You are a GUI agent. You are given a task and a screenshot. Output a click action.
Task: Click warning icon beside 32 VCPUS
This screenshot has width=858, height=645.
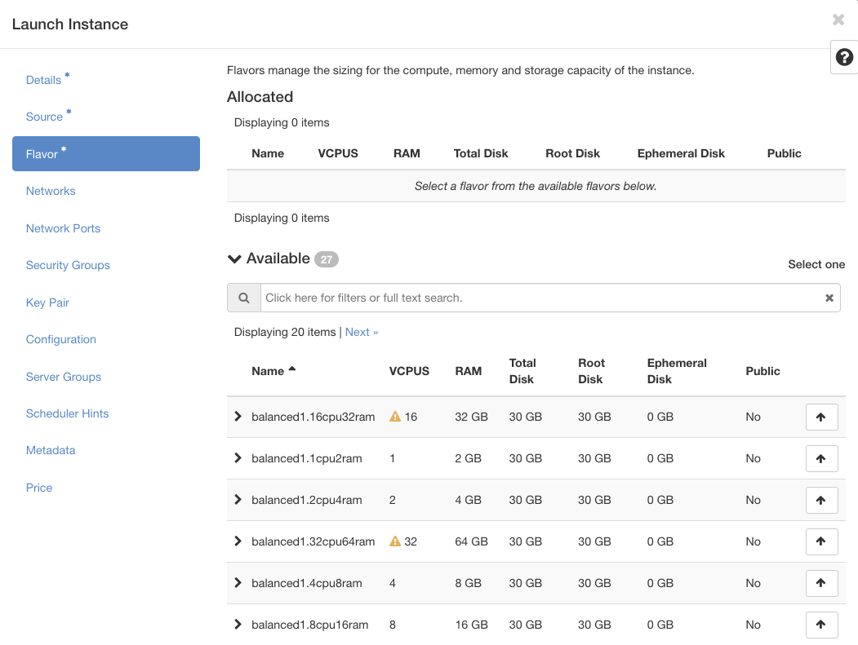tap(395, 541)
